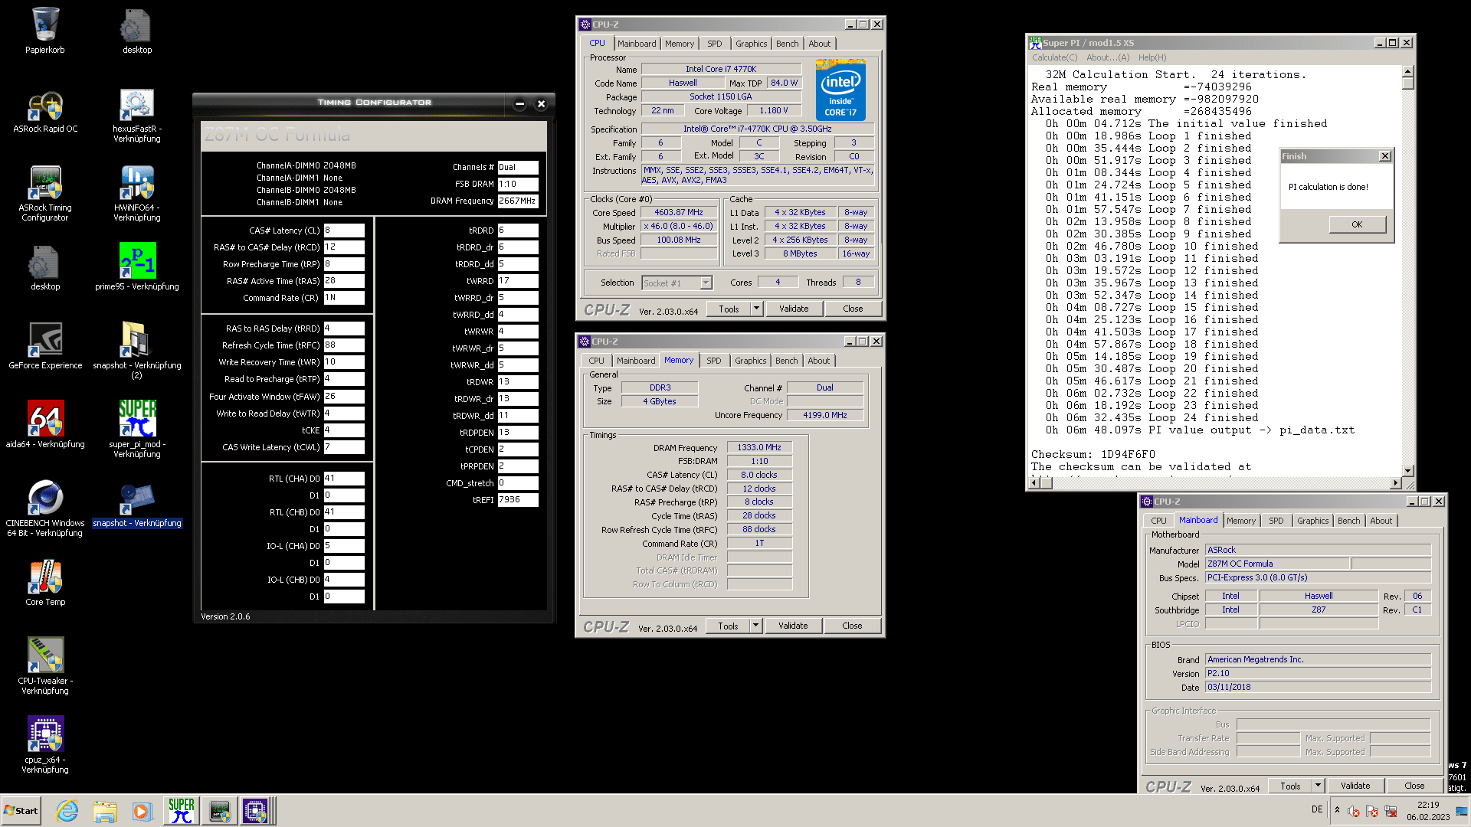
Task: Click Validate in Memory CPU-Z window
Action: (x=793, y=626)
